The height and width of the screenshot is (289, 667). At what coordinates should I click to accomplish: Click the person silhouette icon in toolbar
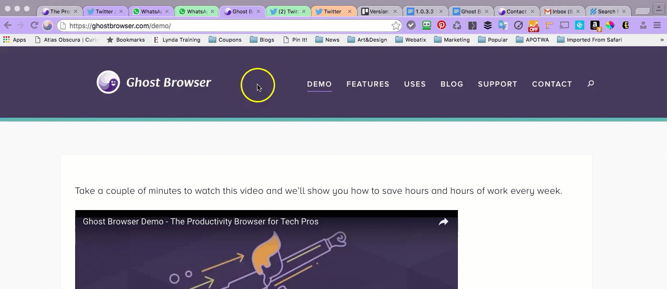643,25
